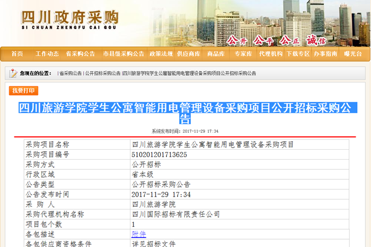Click the 公告类型 value 公开招标采购公告

tap(161, 185)
